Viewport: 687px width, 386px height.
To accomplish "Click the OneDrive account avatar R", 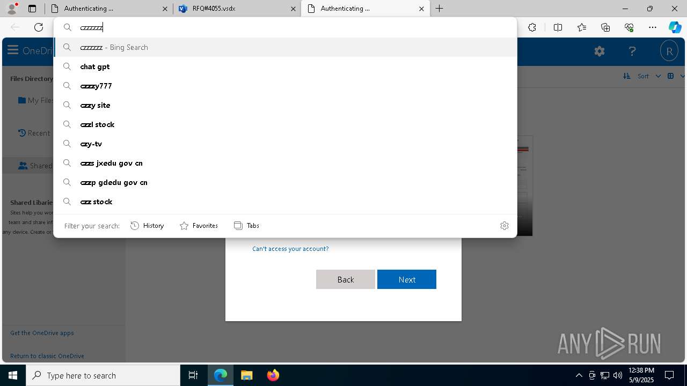I will click(x=669, y=51).
